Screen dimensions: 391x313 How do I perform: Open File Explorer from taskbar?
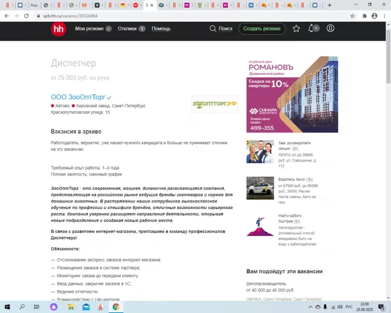(71, 307)
